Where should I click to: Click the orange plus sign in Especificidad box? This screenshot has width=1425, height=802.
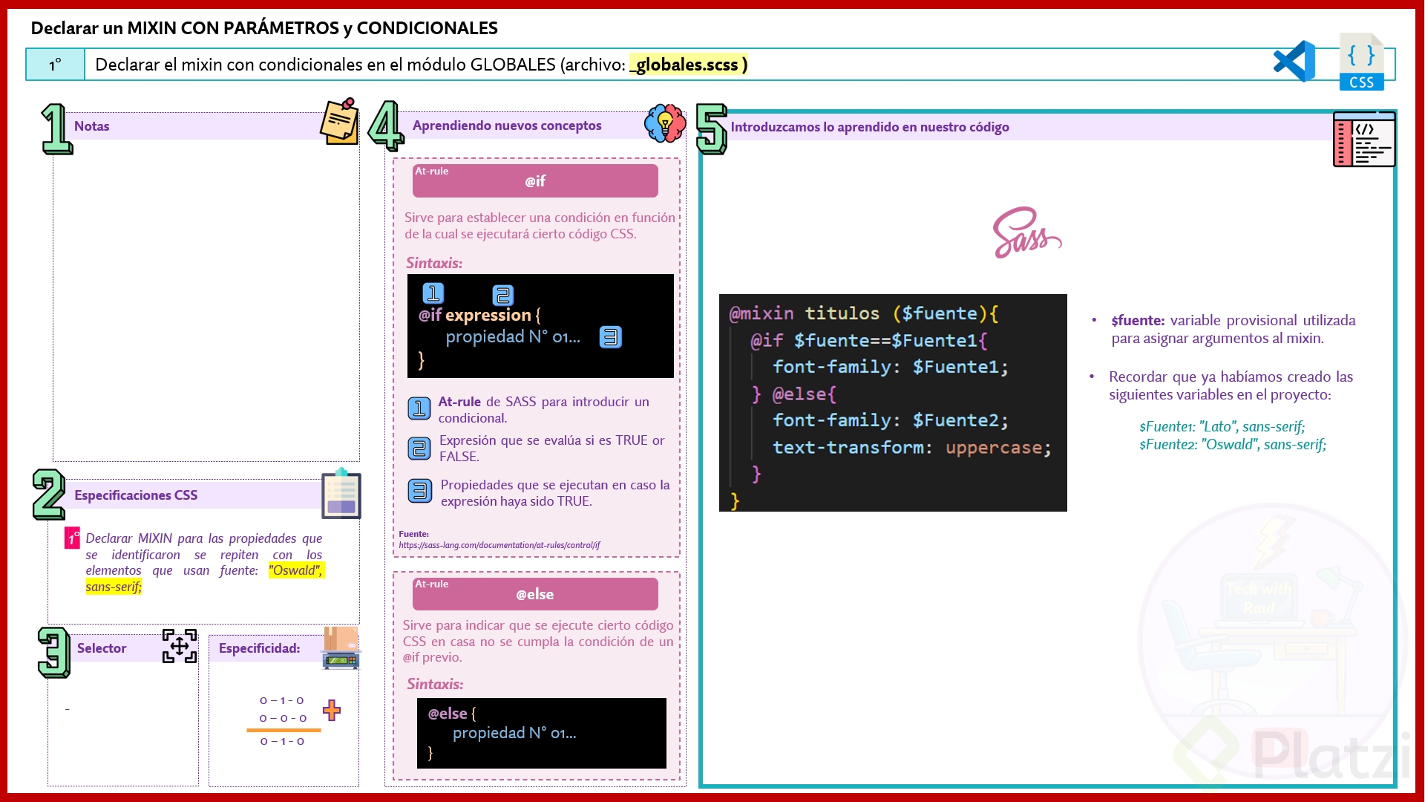[x=332, y=711]
